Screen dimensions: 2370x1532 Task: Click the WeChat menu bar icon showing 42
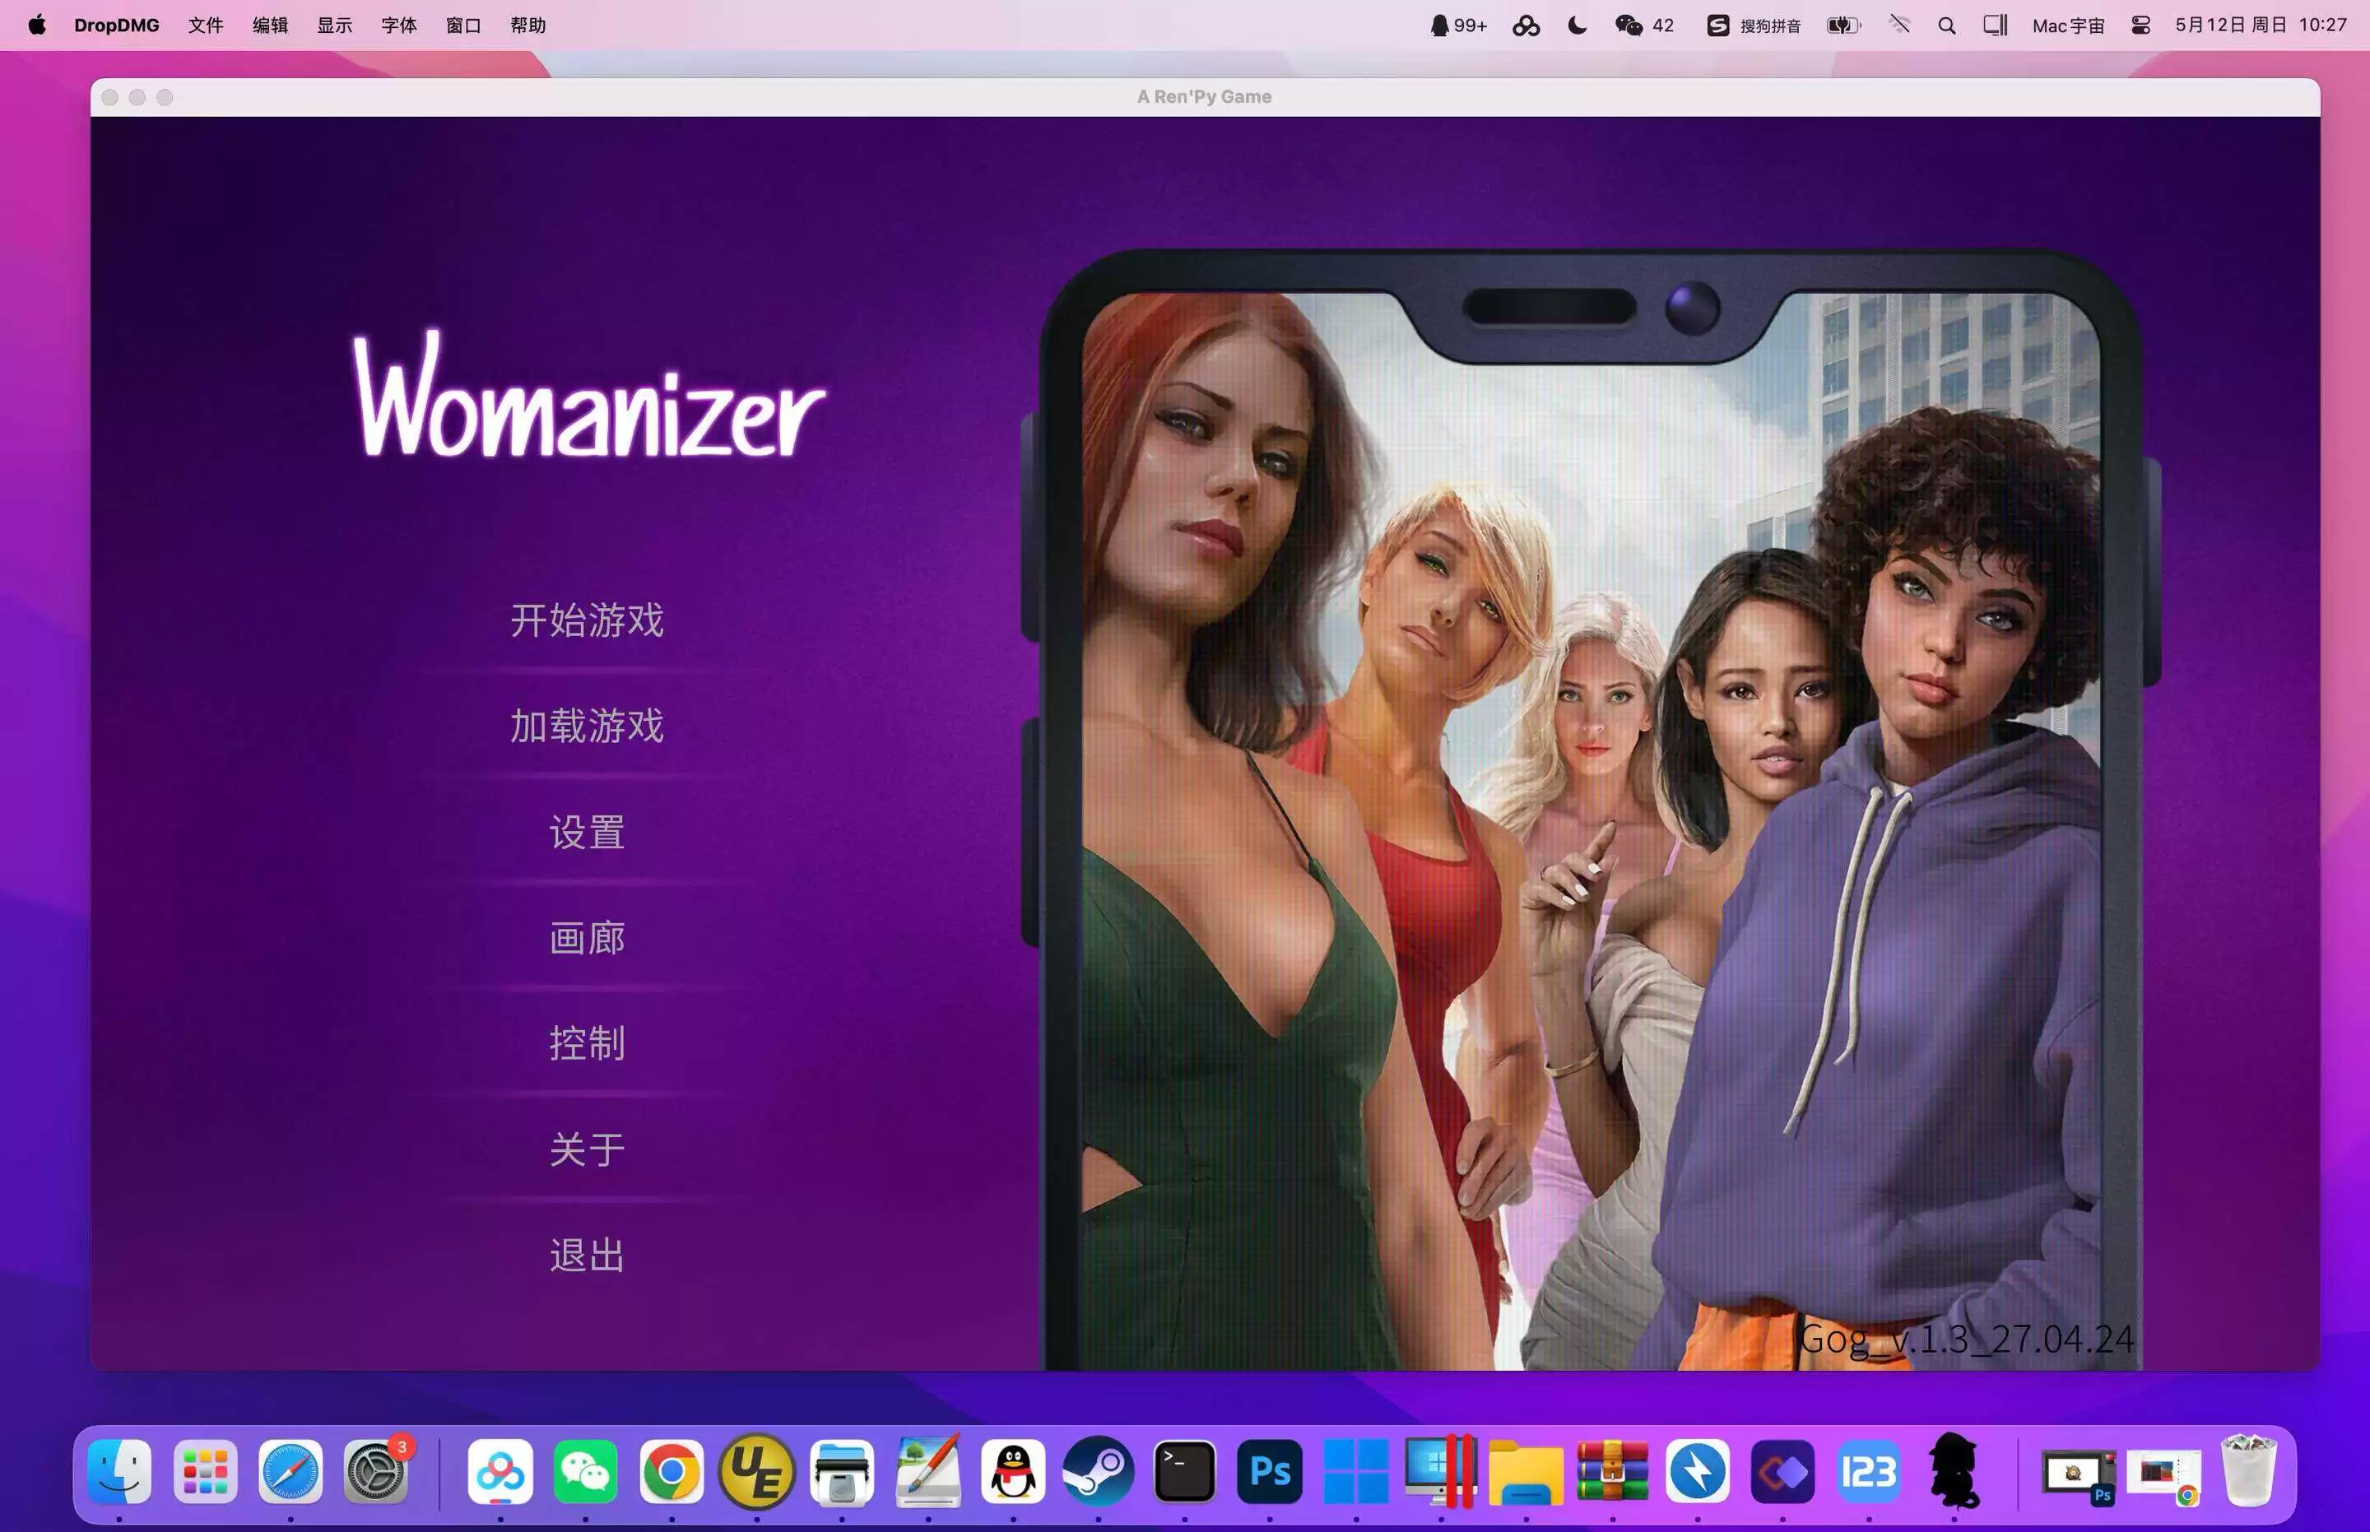(x=1645, y=25)
